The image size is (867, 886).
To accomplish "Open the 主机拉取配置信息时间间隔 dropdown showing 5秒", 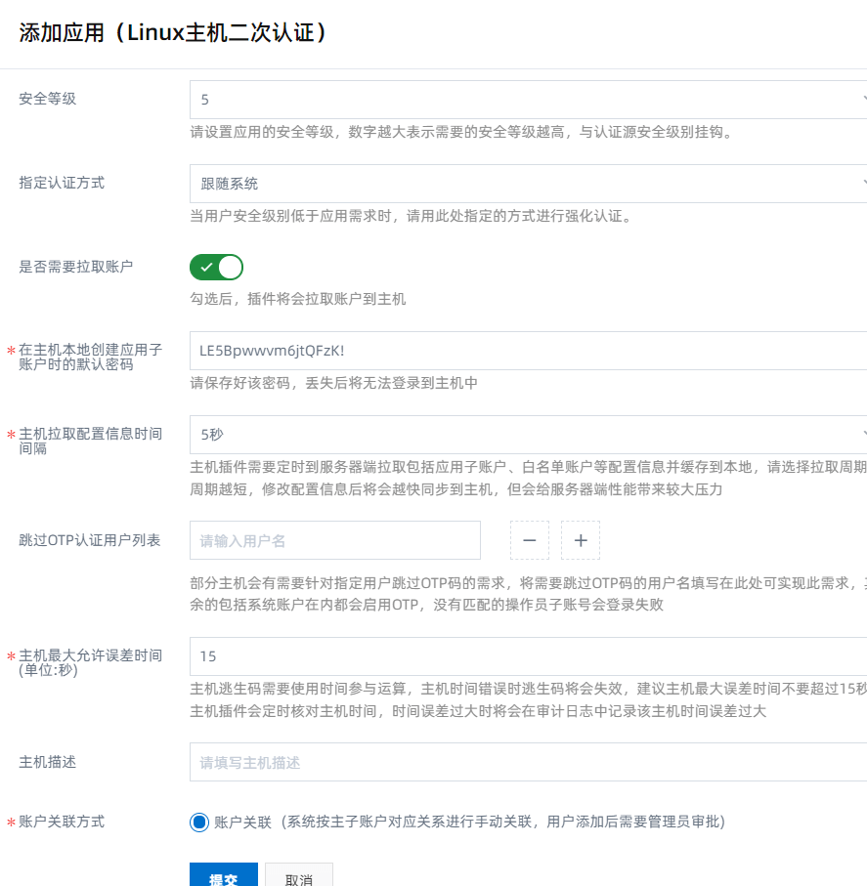I will [528, 435].
